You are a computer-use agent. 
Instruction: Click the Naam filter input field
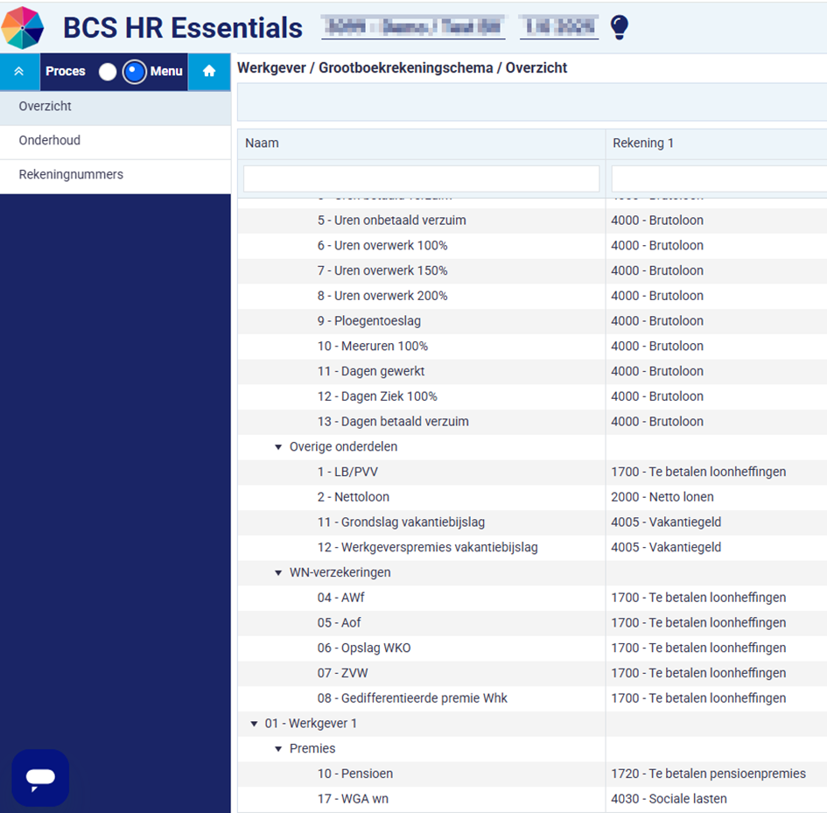pos(421,179)
